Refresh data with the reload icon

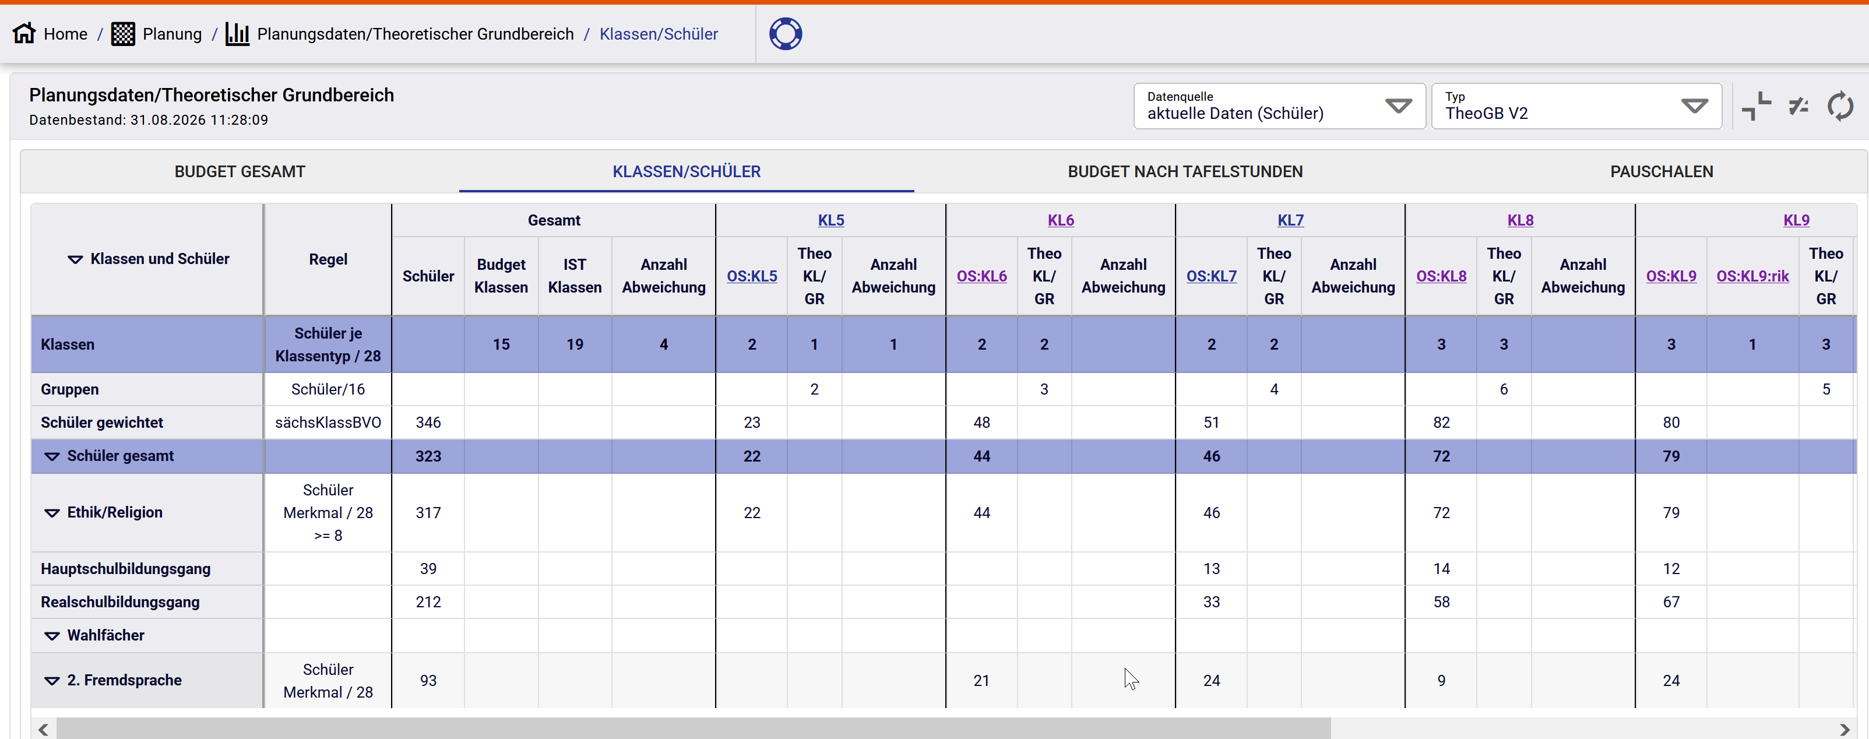pyautogui.click(x=1840, y=107)
